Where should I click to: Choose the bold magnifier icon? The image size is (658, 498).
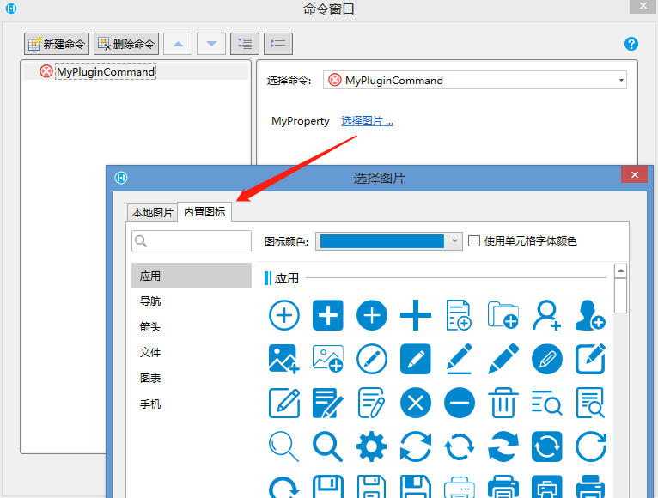coord(328,447)
